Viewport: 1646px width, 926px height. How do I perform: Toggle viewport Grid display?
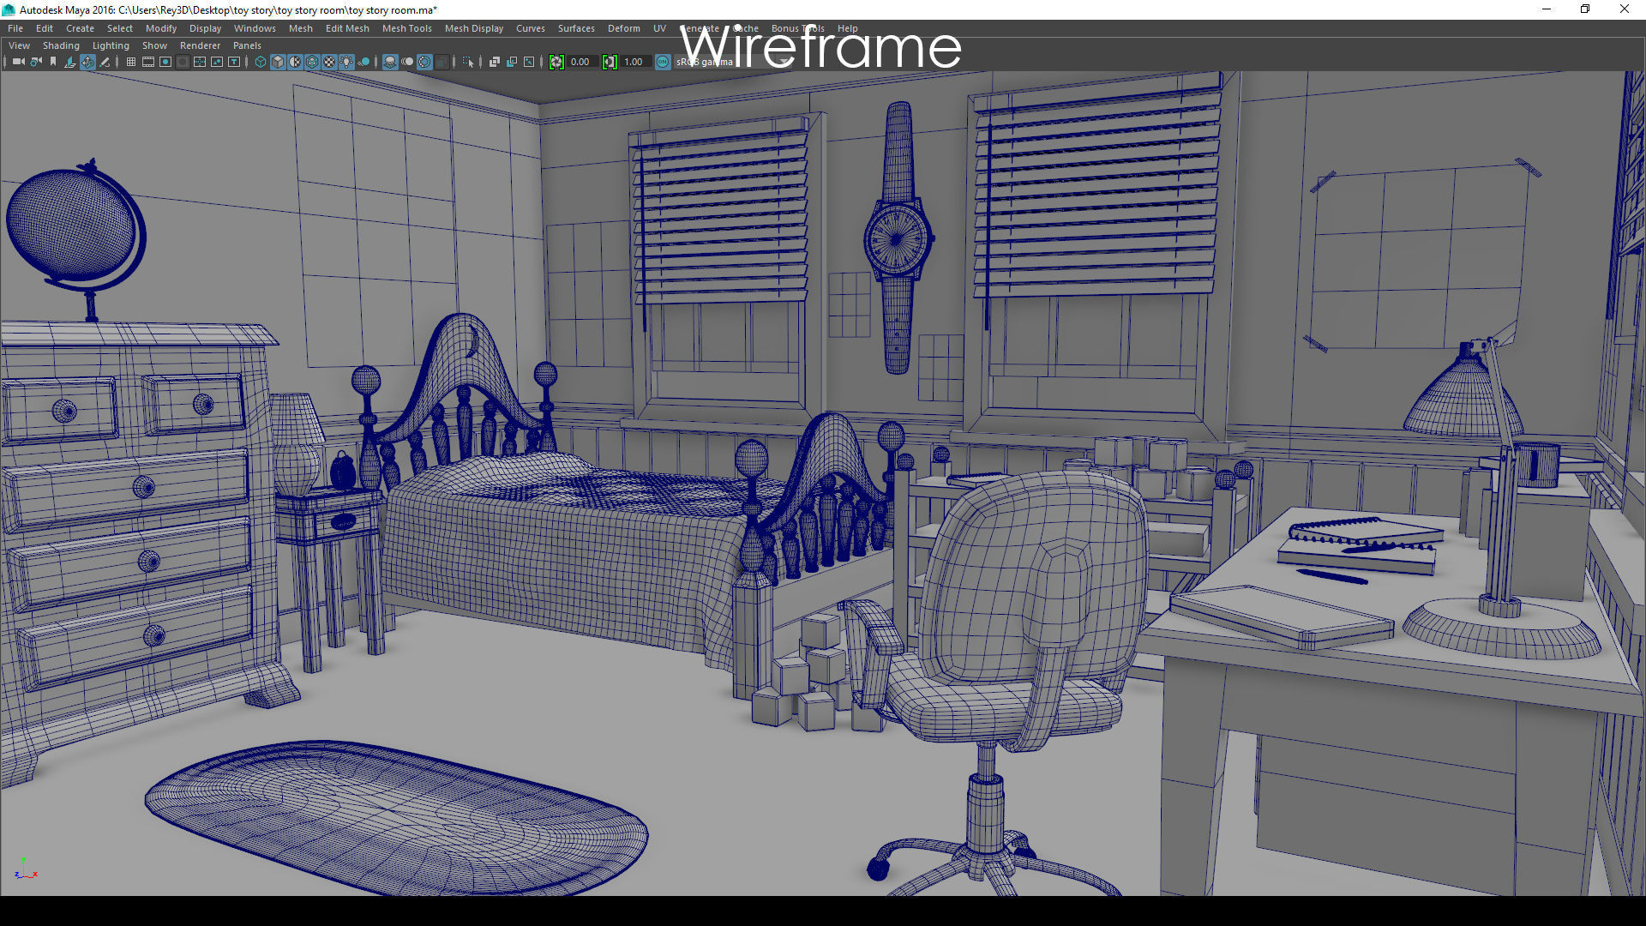131,62
